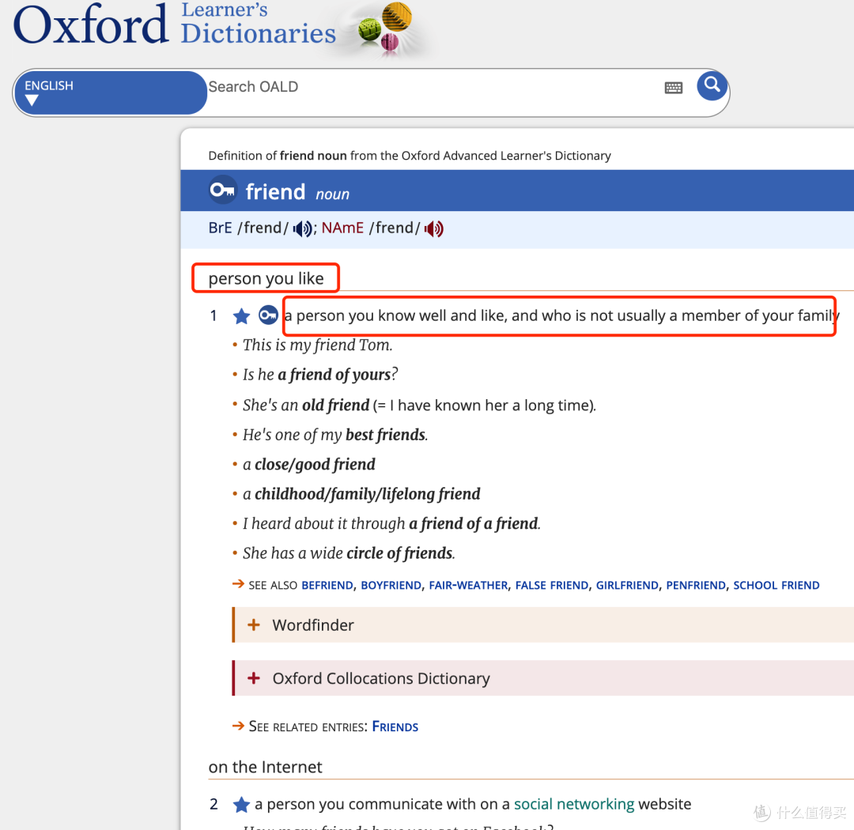Play the NAmE pronunciation audio
Image resolution: width=854 pixels, height=830 pixels.
coord(434,228)
